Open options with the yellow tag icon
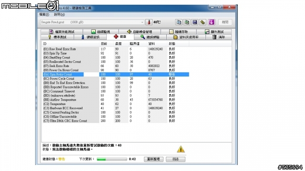Image resolution: width=305 pixels, height=171 pixels. point(203,22)
